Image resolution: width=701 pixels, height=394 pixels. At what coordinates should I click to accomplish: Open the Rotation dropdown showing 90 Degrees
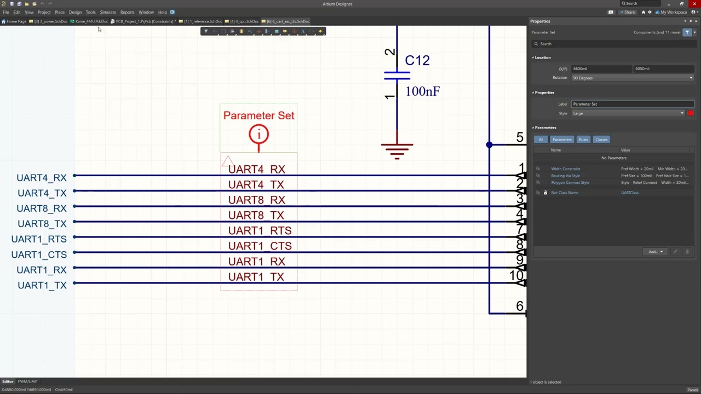633,78
